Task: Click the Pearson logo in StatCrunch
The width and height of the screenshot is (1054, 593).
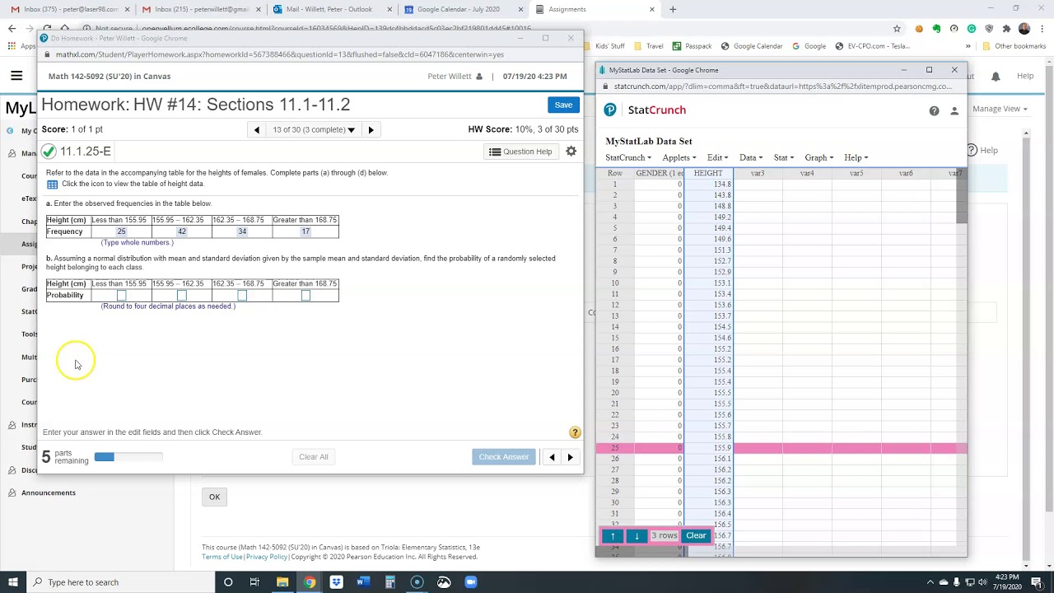Action: [x=610, y=110]
